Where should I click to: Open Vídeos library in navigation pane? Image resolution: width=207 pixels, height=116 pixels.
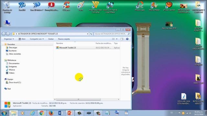(x=12, y=73)
